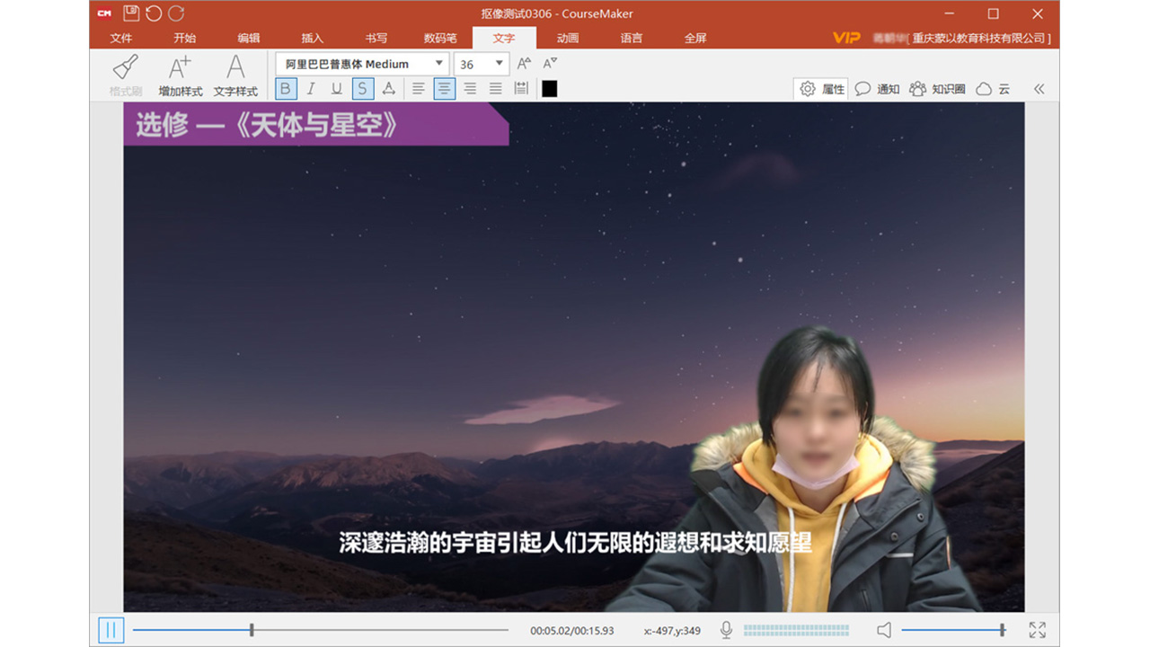Enable italic formatting
This screenshot has width=1150, height=647.
[x=310, y=88]
